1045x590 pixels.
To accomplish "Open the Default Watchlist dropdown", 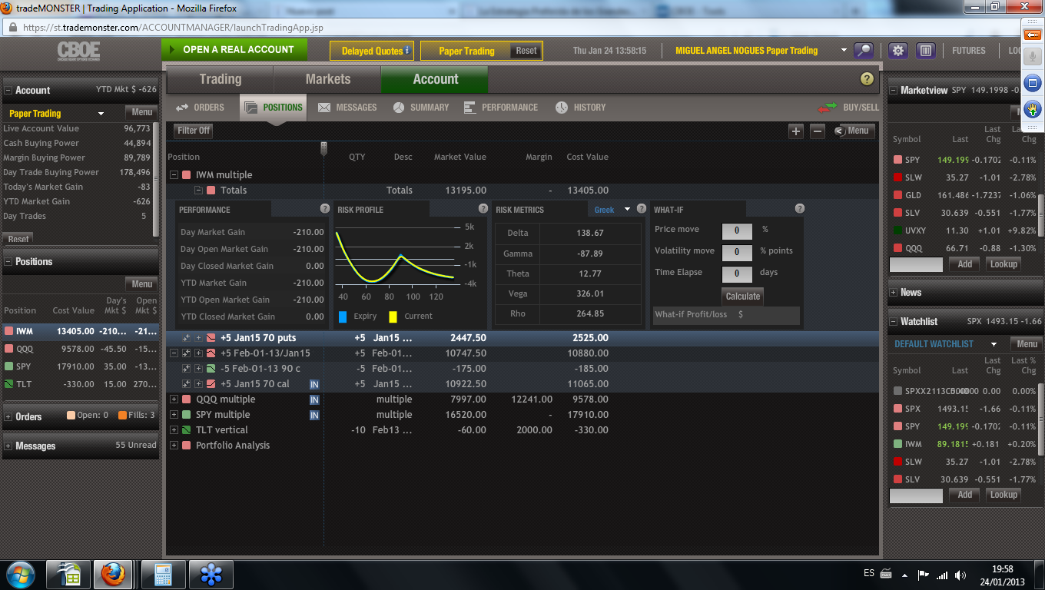I will pos(994,344).
